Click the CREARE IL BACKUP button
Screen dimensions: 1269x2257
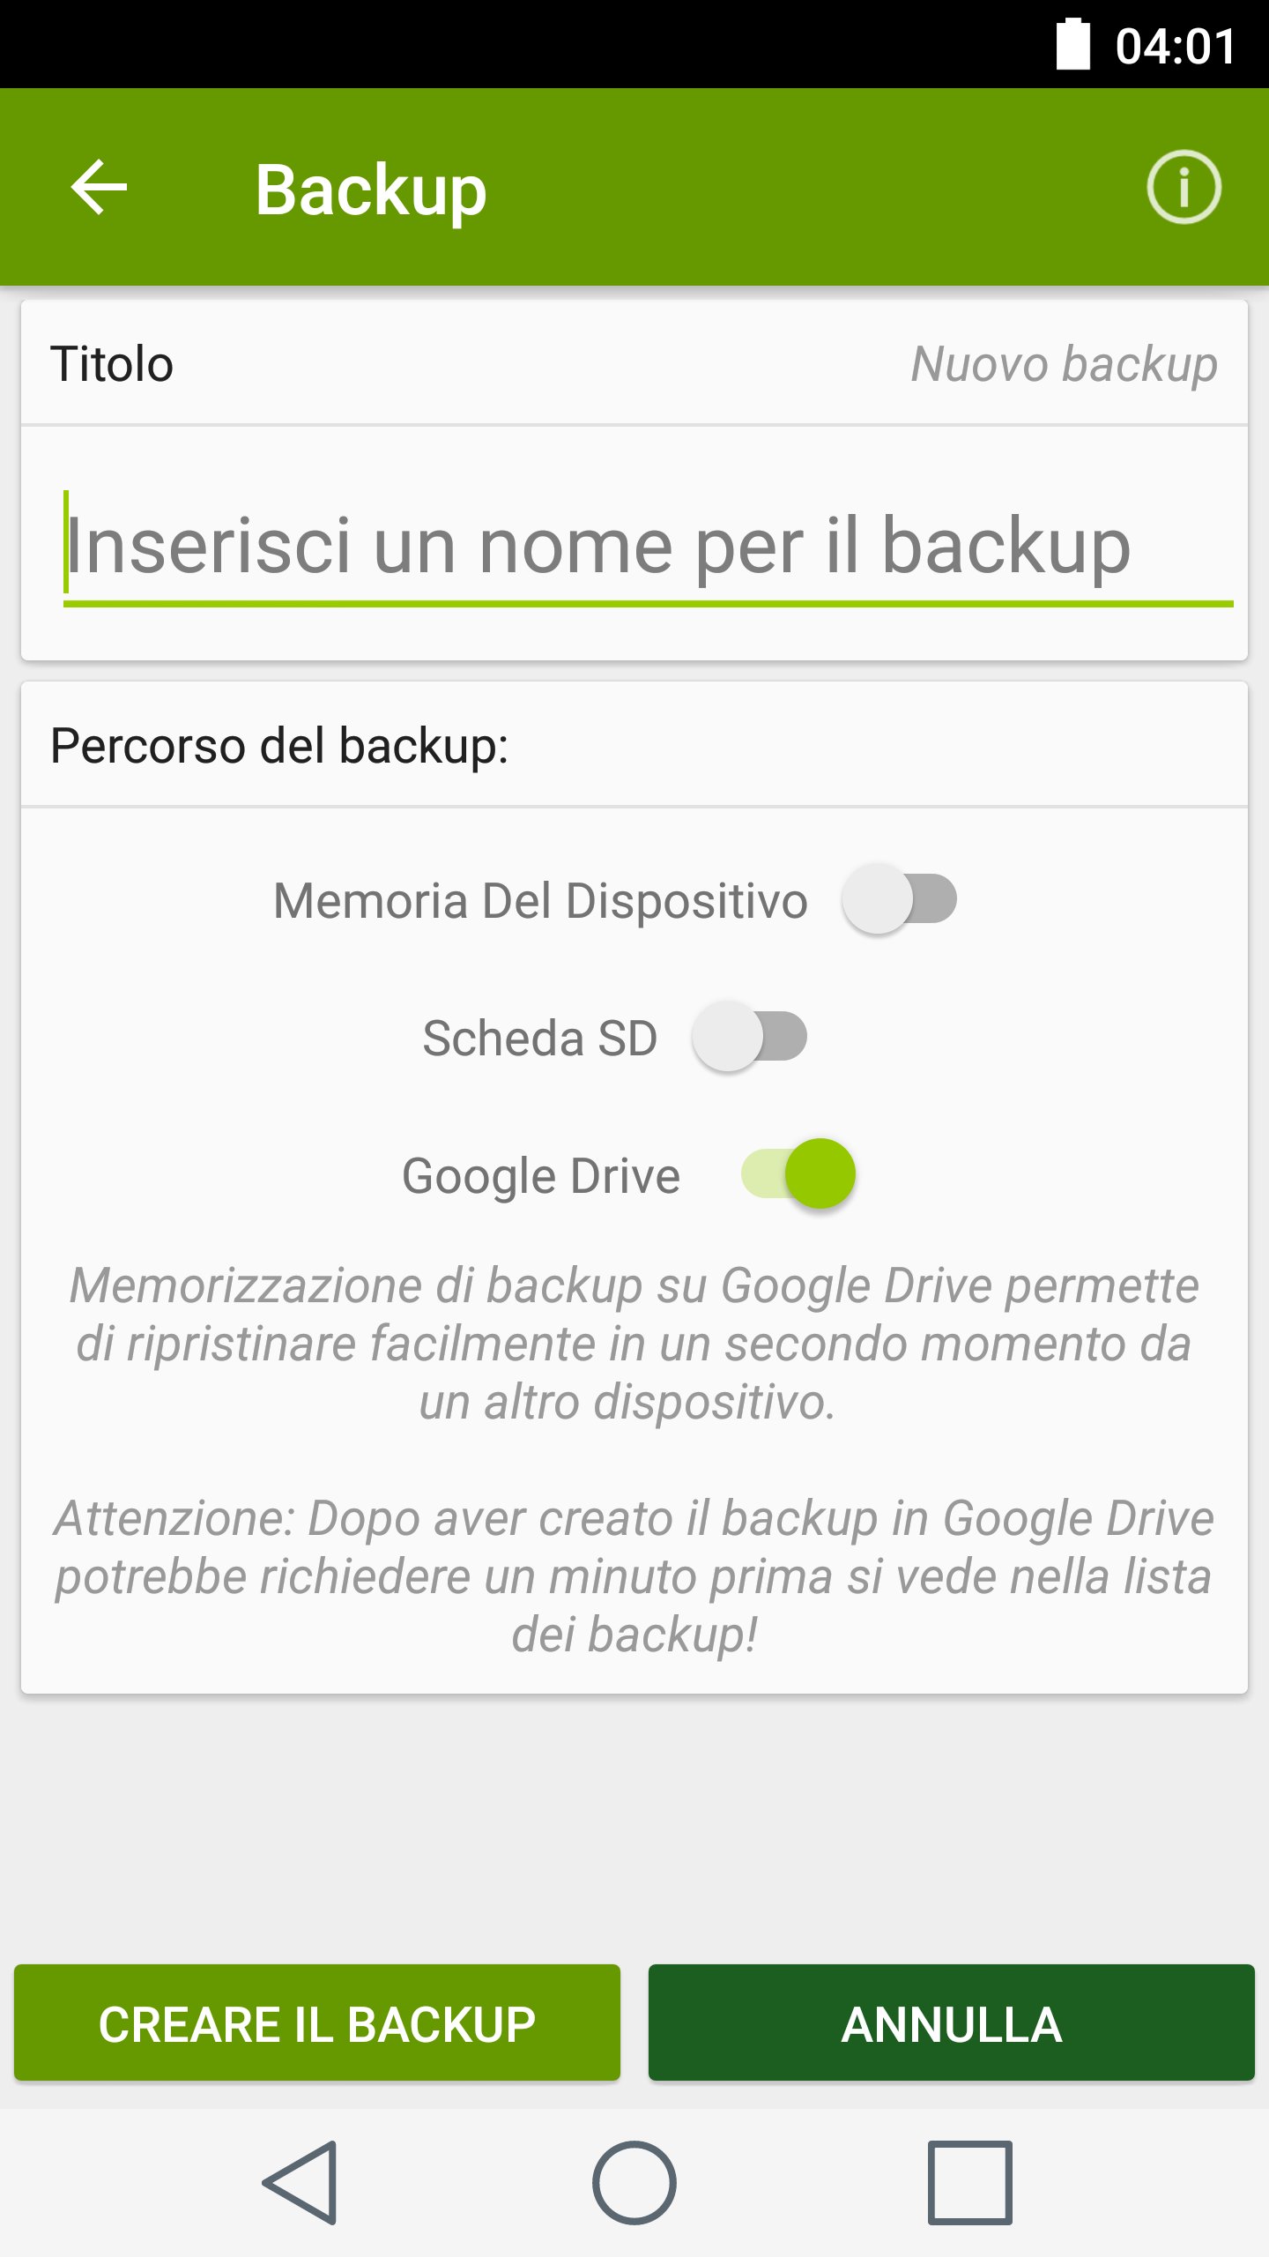tap(317, 2023)
